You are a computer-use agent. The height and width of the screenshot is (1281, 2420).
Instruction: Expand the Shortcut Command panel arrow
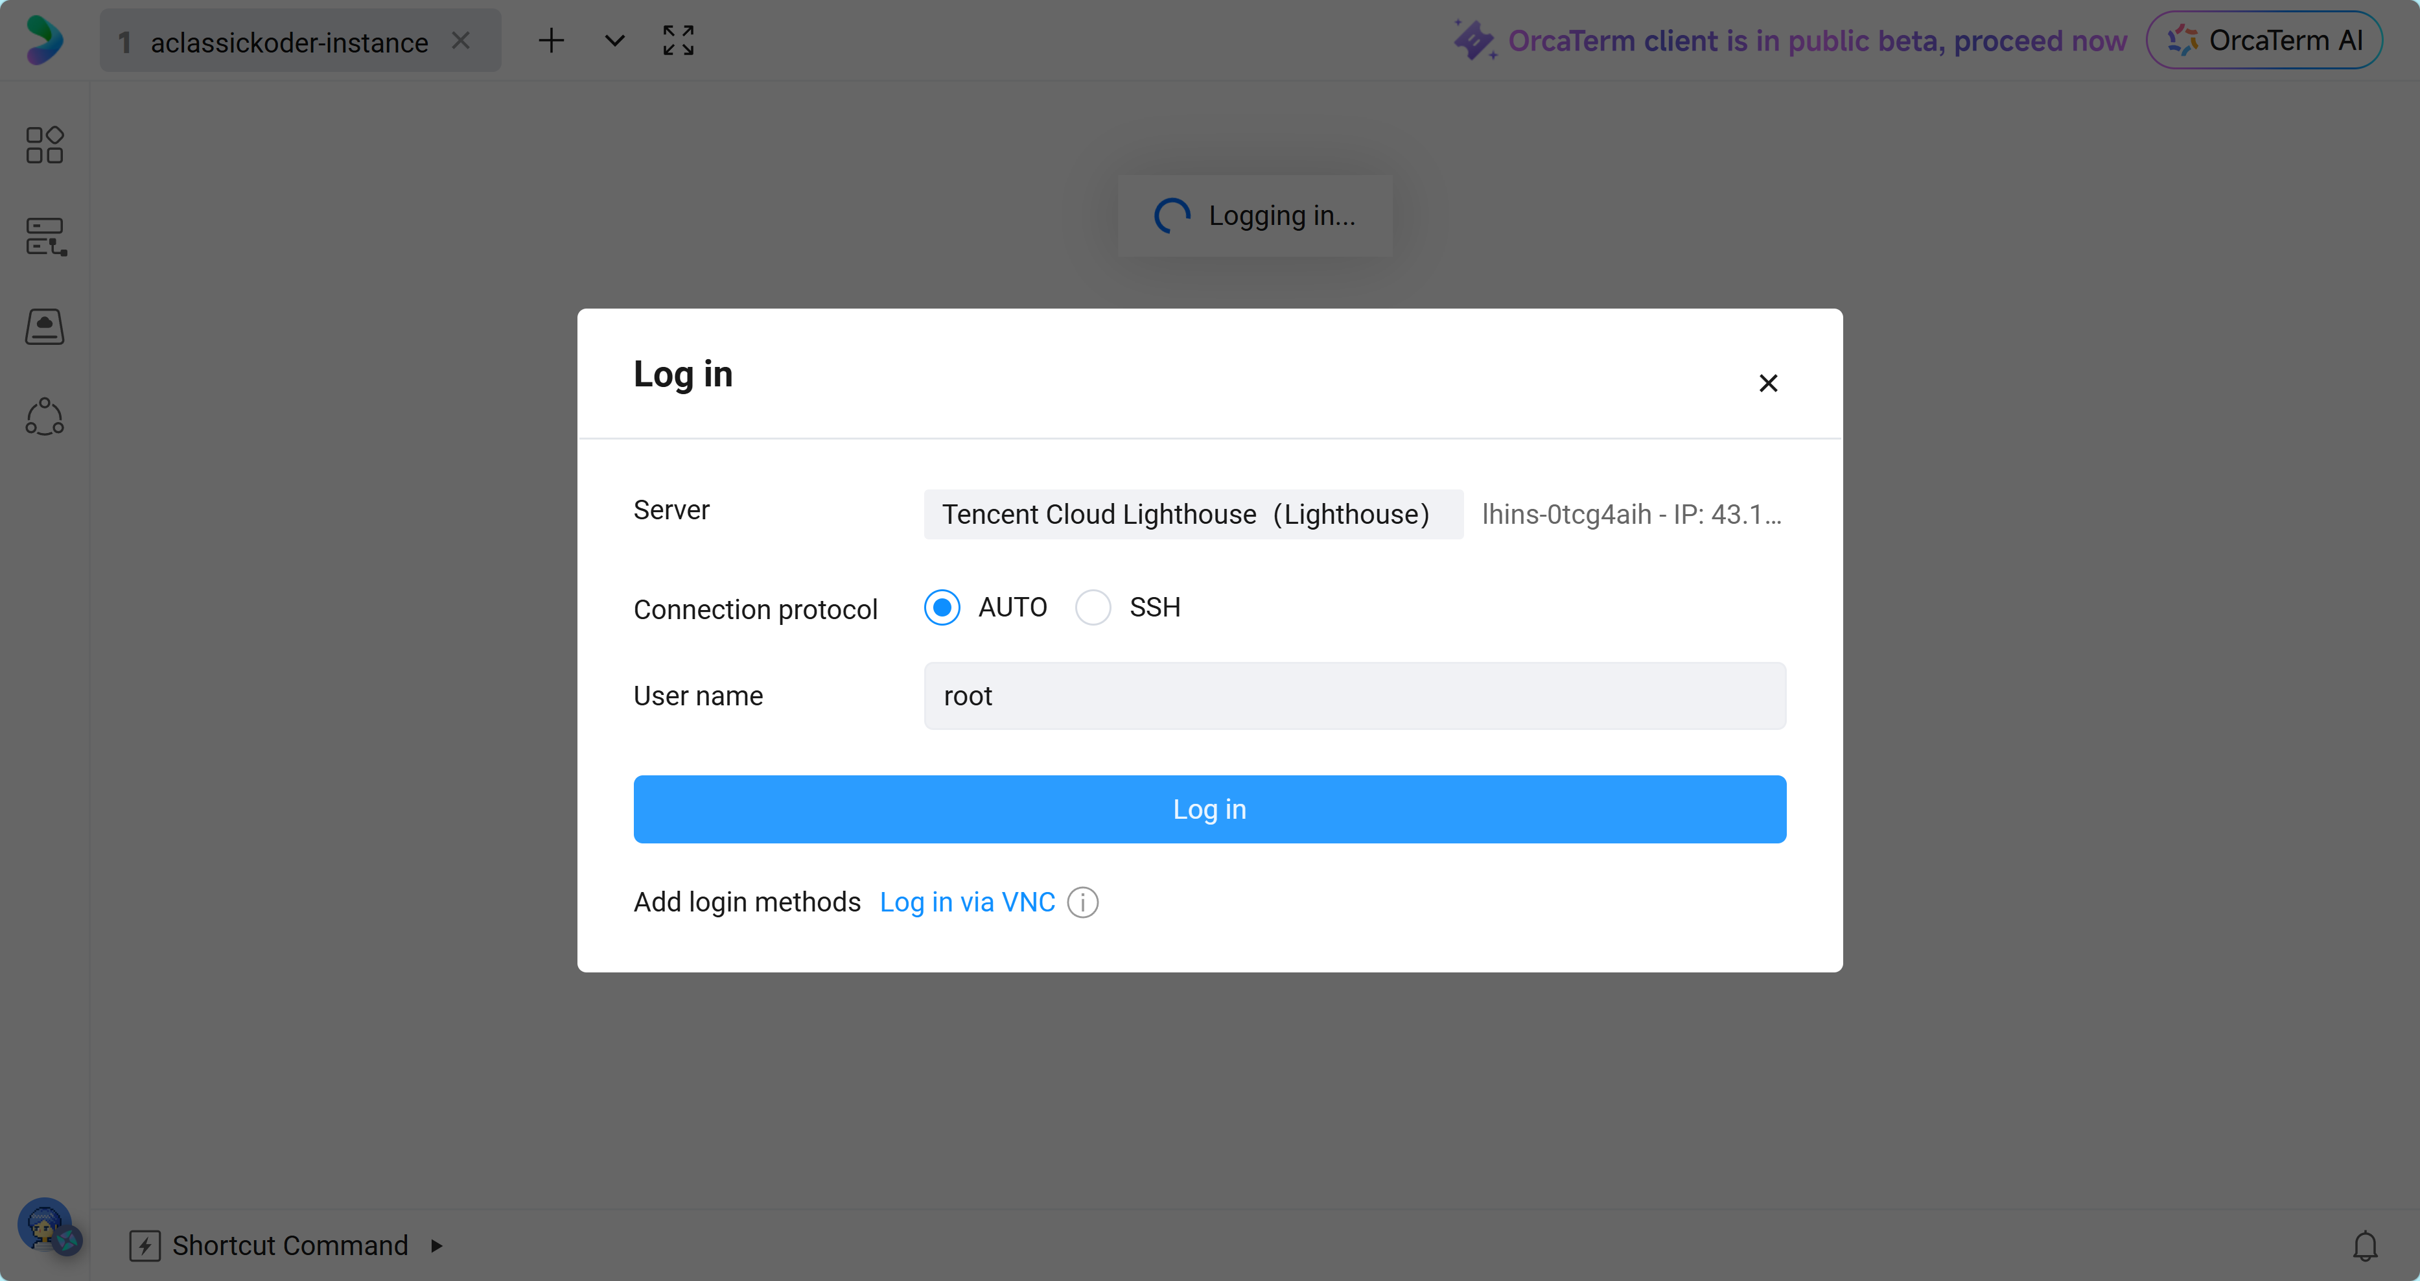(437, 1246)
